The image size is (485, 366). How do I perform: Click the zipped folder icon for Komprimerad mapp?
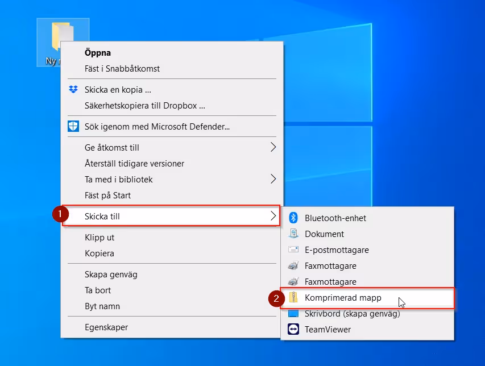click(293, 297)
